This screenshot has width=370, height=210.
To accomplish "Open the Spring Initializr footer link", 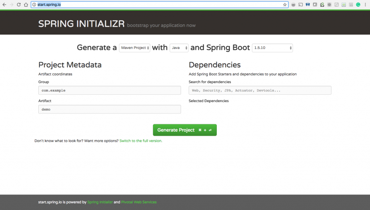I will coord(100,202).
